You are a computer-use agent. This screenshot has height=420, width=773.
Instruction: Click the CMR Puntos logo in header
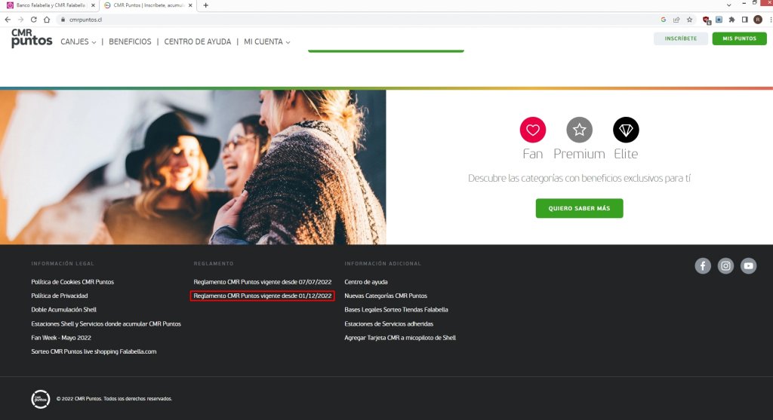pyautogui.click(x=32, y=38)
